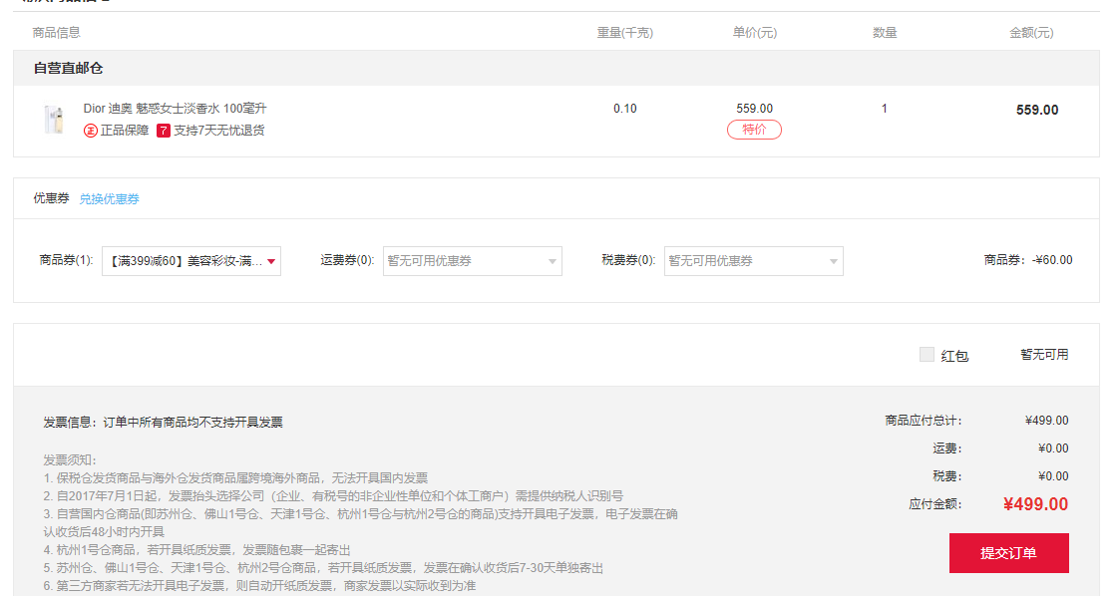The width and height of the screenshot is (1115, 596).
Task: Click invoice note 5 about 苏州仓、佛山1号仓
Action: coord(323,567)
